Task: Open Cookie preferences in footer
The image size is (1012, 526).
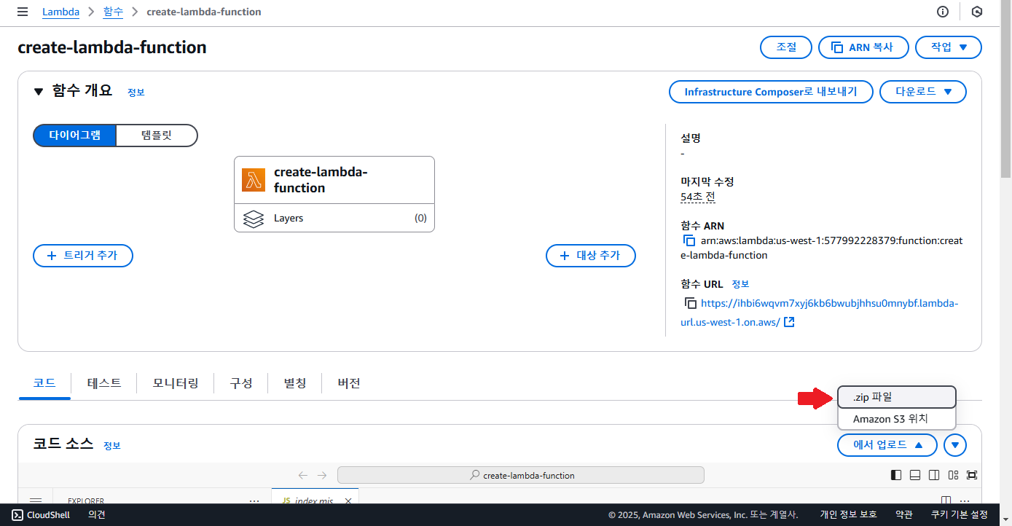Action: 960,515
